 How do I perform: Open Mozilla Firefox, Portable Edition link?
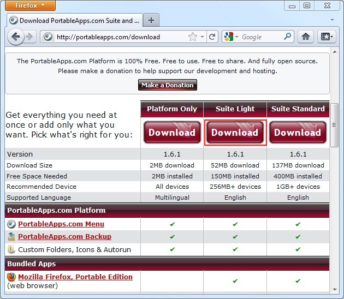pyautogui.click(x=75, y=277)
